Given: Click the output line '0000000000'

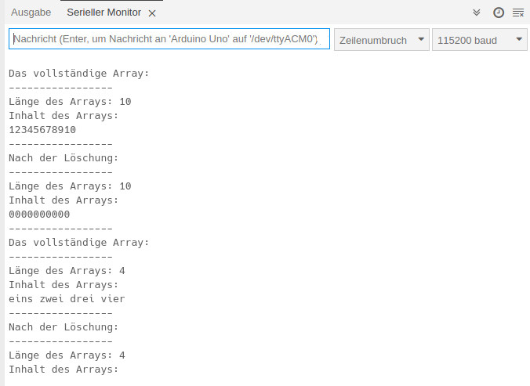Looking at the screenshot, I should pyautogui.click(x=39, y=215).
